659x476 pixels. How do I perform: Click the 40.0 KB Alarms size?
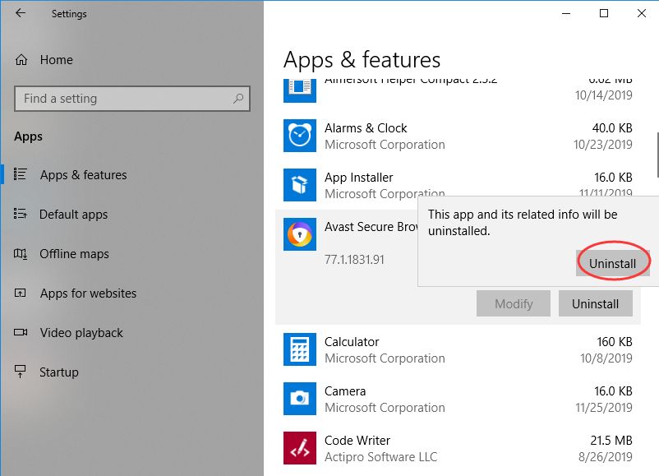612,127
